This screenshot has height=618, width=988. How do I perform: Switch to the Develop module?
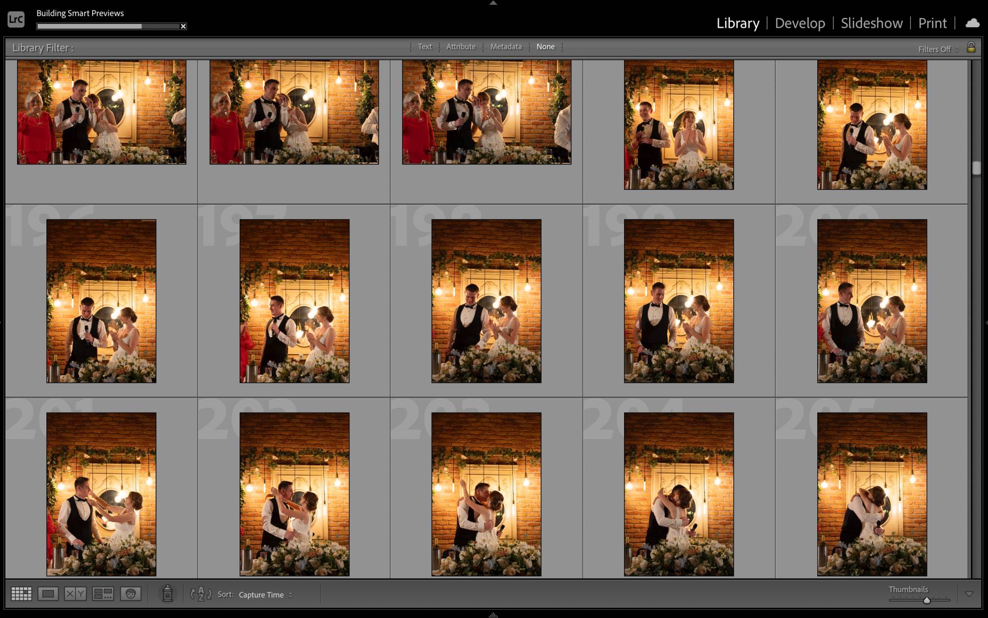coord(800,23)
